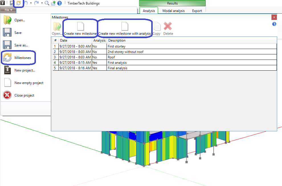Click date cell '9/27/2018 - 8:16 AM'
Screen dimensions: 282x186
coord(75,68)
